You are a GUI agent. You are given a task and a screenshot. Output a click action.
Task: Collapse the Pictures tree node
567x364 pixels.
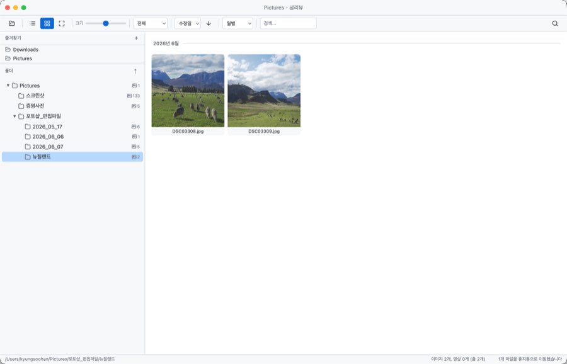coord(8,86)
